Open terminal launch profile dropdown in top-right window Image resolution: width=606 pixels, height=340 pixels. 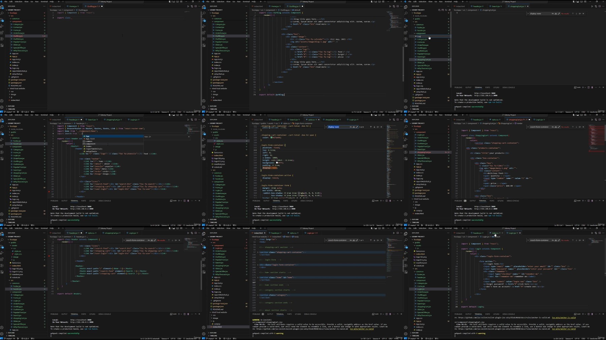tap(585, 87)
